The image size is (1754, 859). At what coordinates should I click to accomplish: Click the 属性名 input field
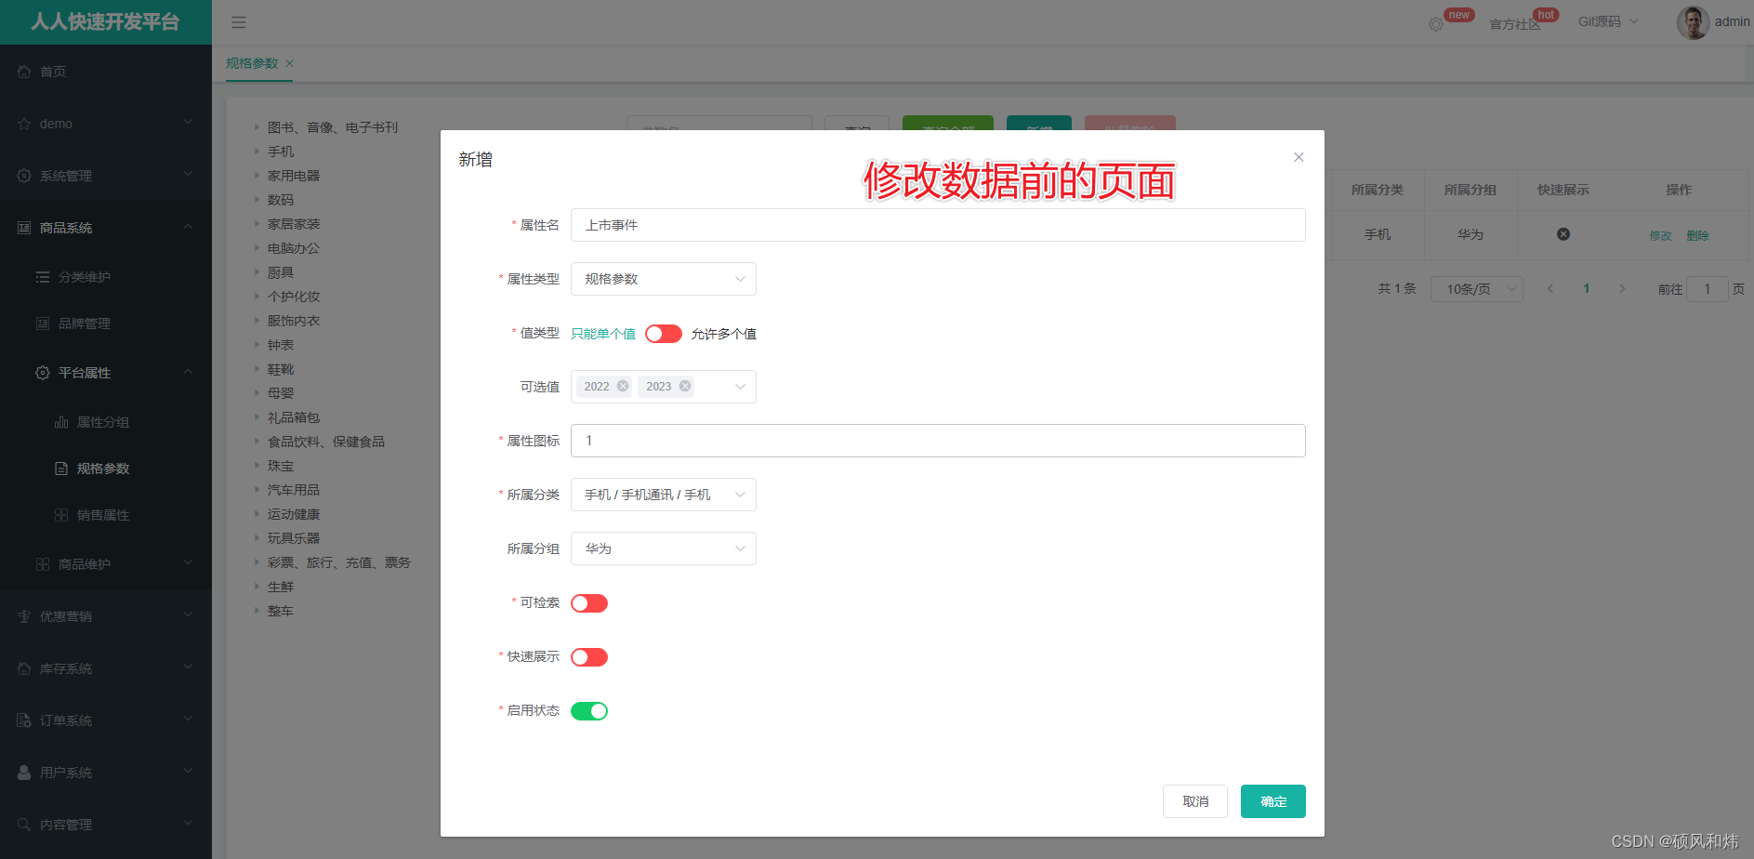pos(938,225)
